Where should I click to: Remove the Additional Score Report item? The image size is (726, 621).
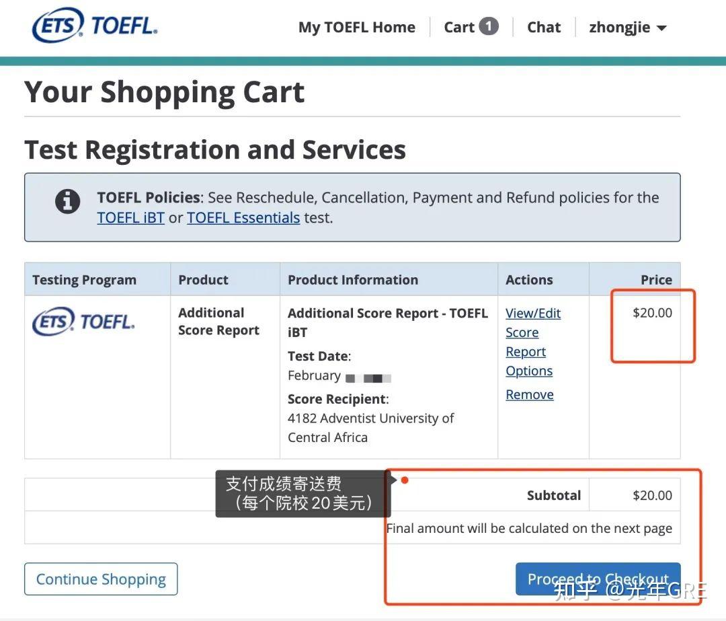tap(529, 394)
